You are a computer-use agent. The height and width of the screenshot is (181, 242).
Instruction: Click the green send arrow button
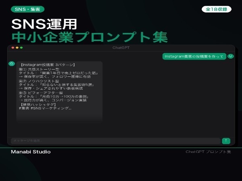(226, 141)
